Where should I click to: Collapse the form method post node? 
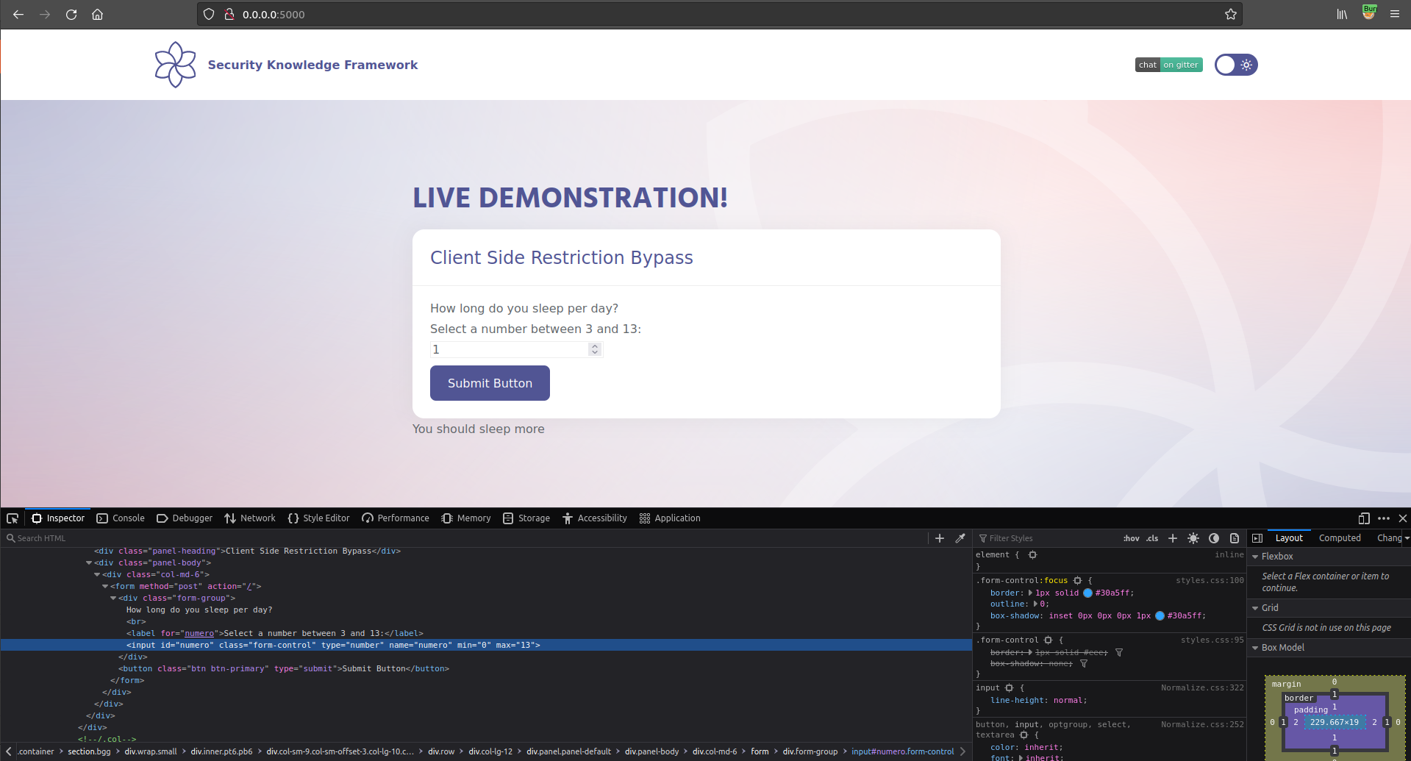(x=105, y=587)
